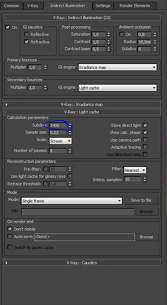Click Primary bounces Multiplier field
Image resolution: width=167 pixels, height=305 pixels.
point(35,67)
